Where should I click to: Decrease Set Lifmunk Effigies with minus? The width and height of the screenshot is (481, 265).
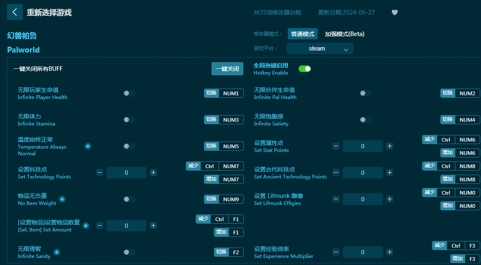pos(336,199)
